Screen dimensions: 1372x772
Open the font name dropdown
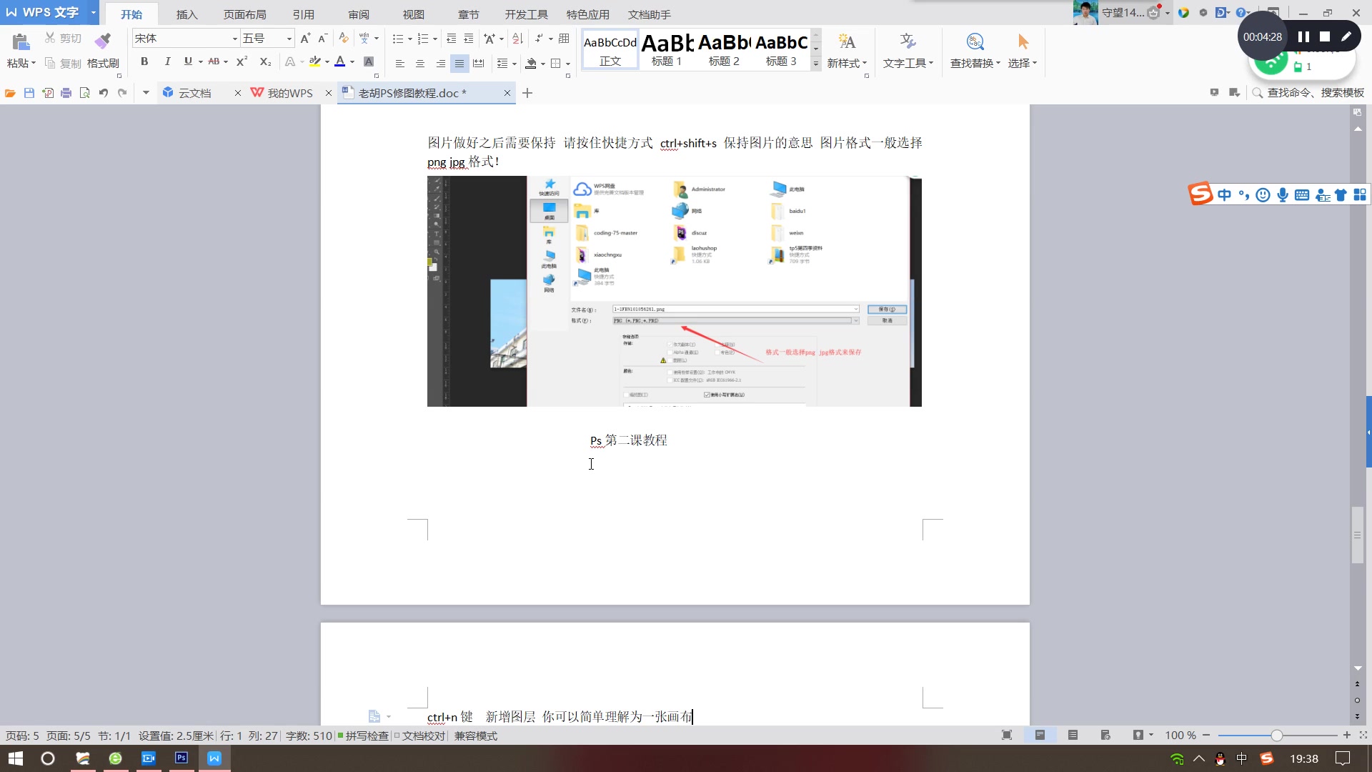(x=234, y=39)
